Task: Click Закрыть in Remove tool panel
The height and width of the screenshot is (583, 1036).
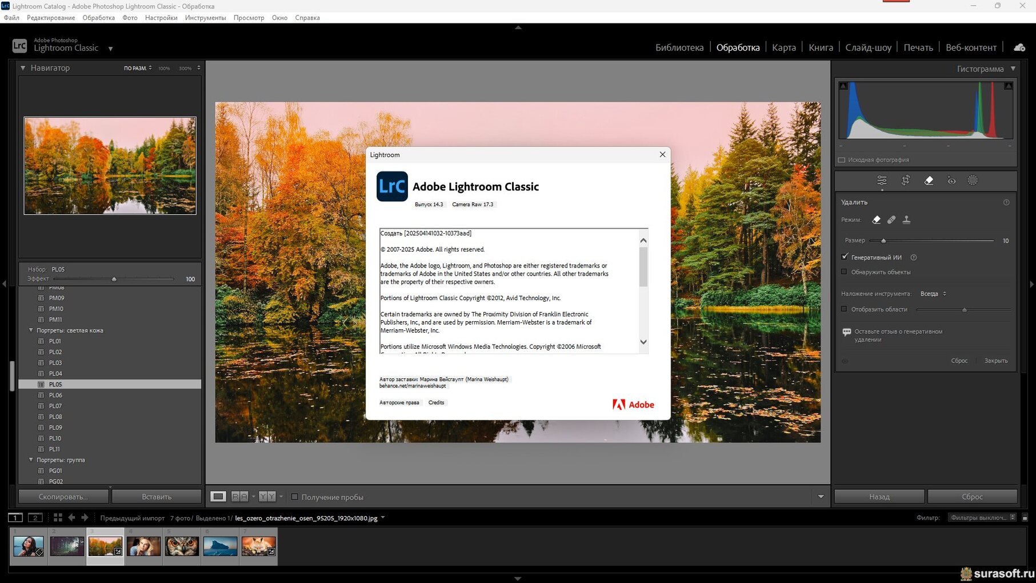Action: coord(996,361)
